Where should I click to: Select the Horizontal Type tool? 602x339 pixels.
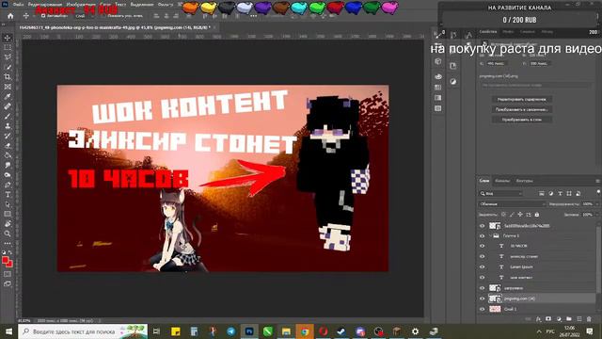coord(8,195)
